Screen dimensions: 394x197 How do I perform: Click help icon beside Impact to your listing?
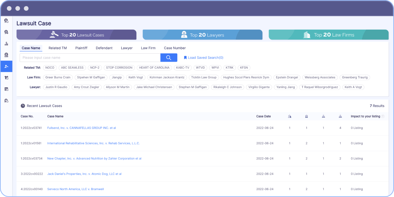coord(383,116)
